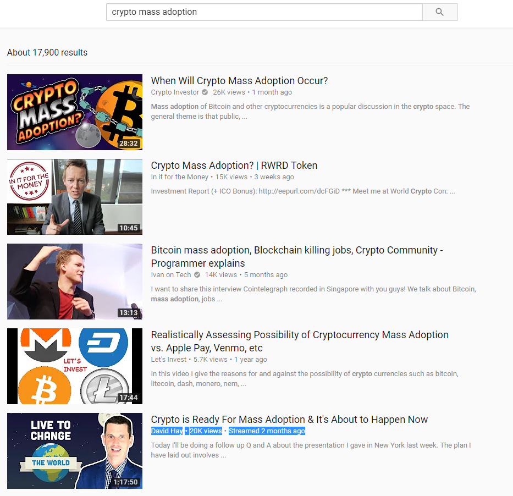Click the 10:45 duration badge on the second thumbnail
The height and width of the screenshot is (496, 513).
click(x=129, y=228)
